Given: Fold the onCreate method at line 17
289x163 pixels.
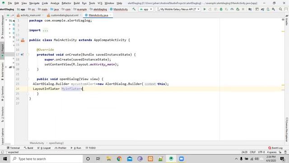Looking at the screenshot, I should coord(28,54).
